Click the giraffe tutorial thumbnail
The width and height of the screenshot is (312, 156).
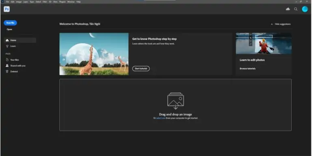tap(94, 54)
